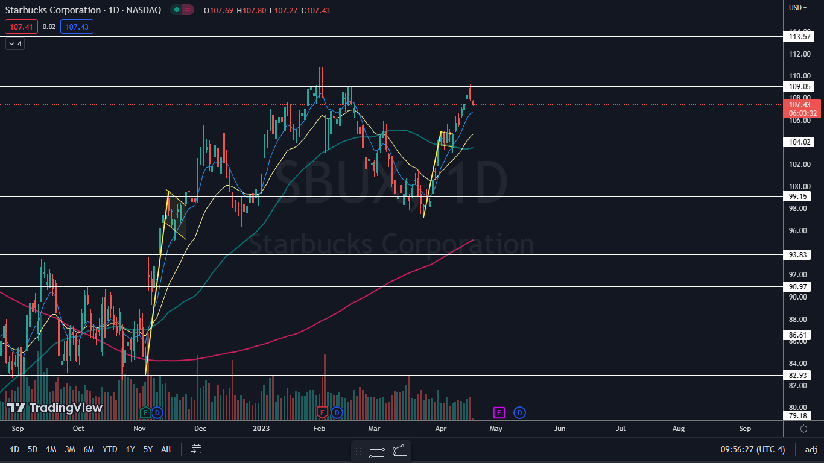Screen dimensions: 824x463
Task: Select the 113.57 horizontal line label
Action: (x=799, y=37)
